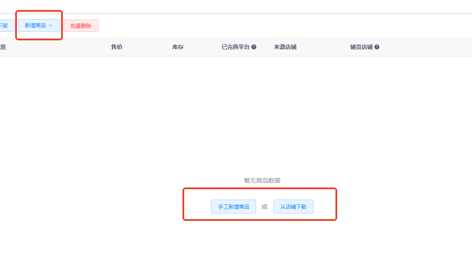
Task: Click the 铺货店铺 column header text
Action: [x=361, y=47]
